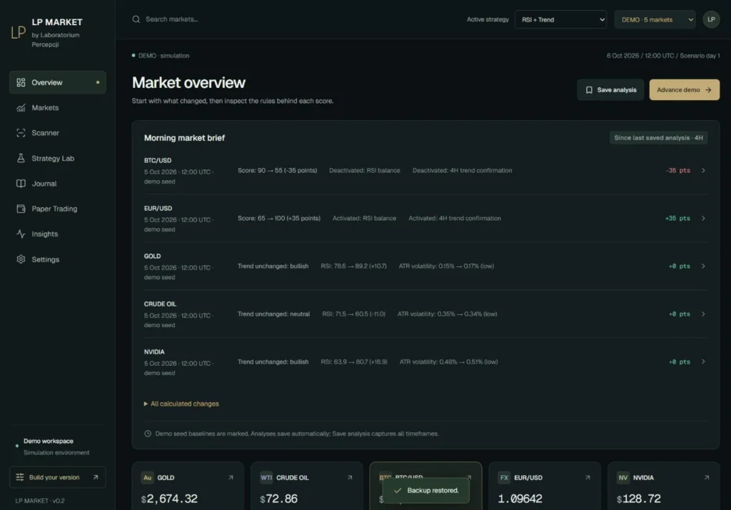The width and height of the screenshot is (731, 510).
Task: Click the Demo workspace label
Action: pos(49,441)
